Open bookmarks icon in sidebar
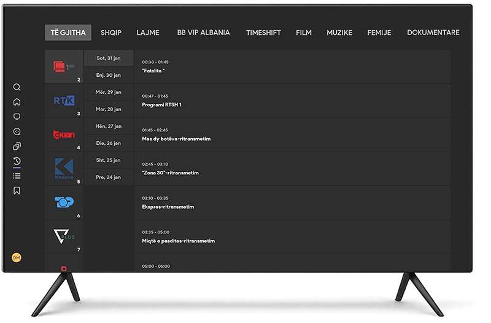The height and width of the screenshot is (323, 491). [17, 191]
